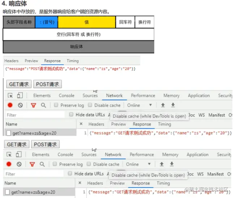This screenshot has height=198, width=234.
Task: Open the Performance tab in lower DevTools
Action: 142,154
